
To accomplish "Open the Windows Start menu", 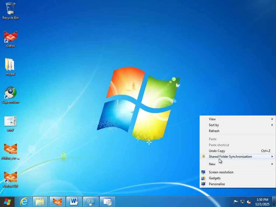I will (x=7, y=202).
